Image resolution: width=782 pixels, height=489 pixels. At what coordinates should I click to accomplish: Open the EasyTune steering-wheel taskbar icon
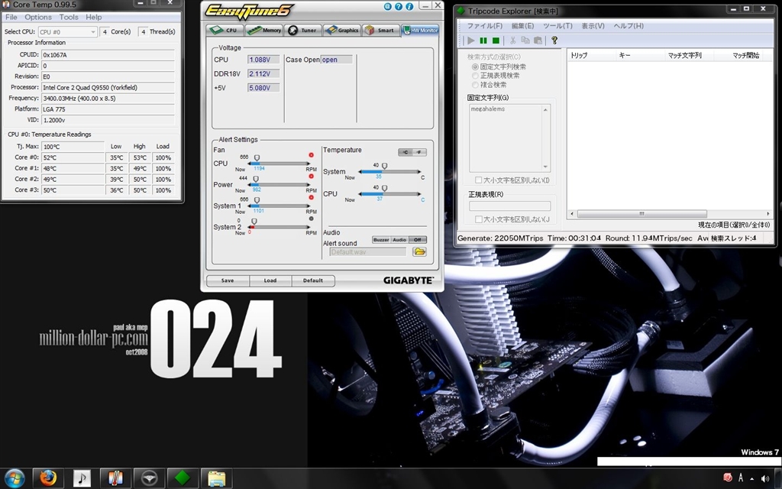point(149,478)
